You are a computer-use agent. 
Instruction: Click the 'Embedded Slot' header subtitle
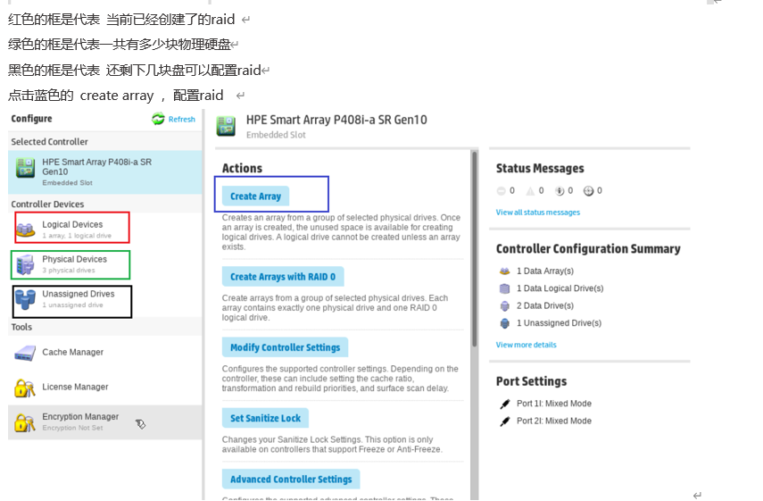pyautogui.click(x=276, y=135)
